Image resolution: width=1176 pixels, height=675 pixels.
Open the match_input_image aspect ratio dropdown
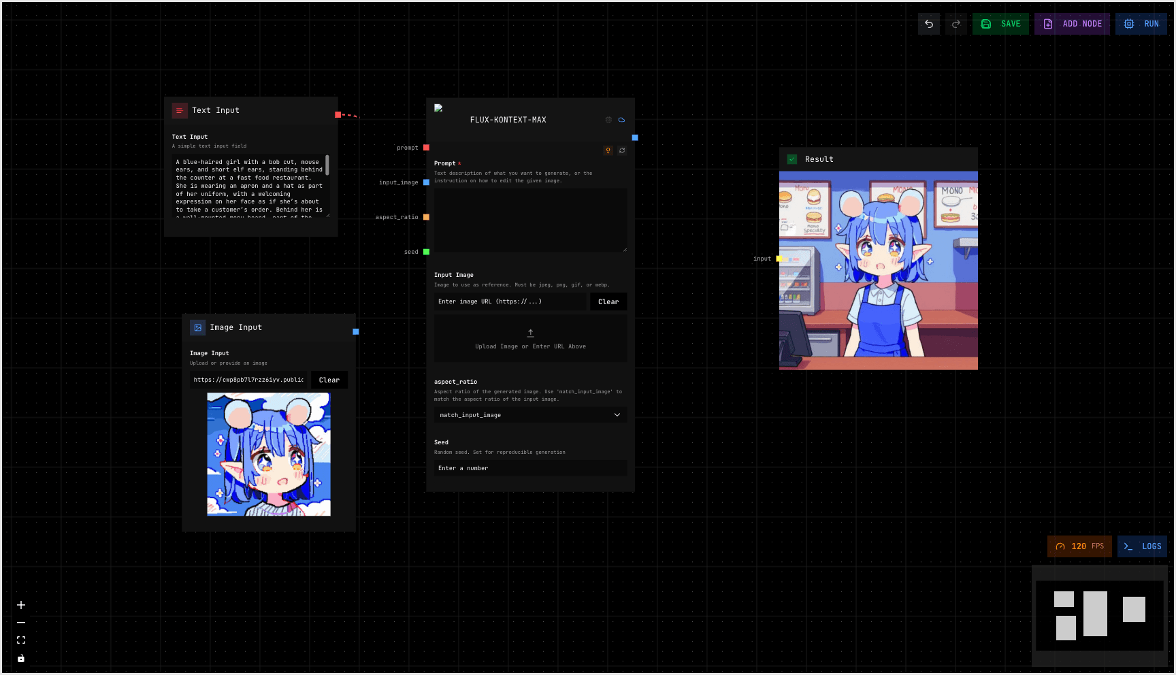coord(531,415)
